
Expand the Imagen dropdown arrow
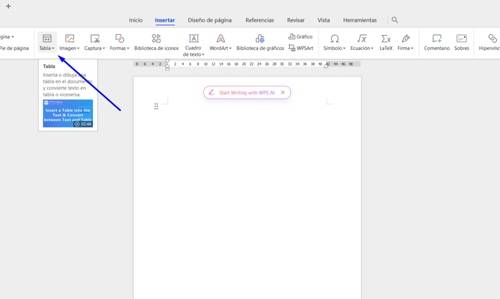(x=78, y=49)
